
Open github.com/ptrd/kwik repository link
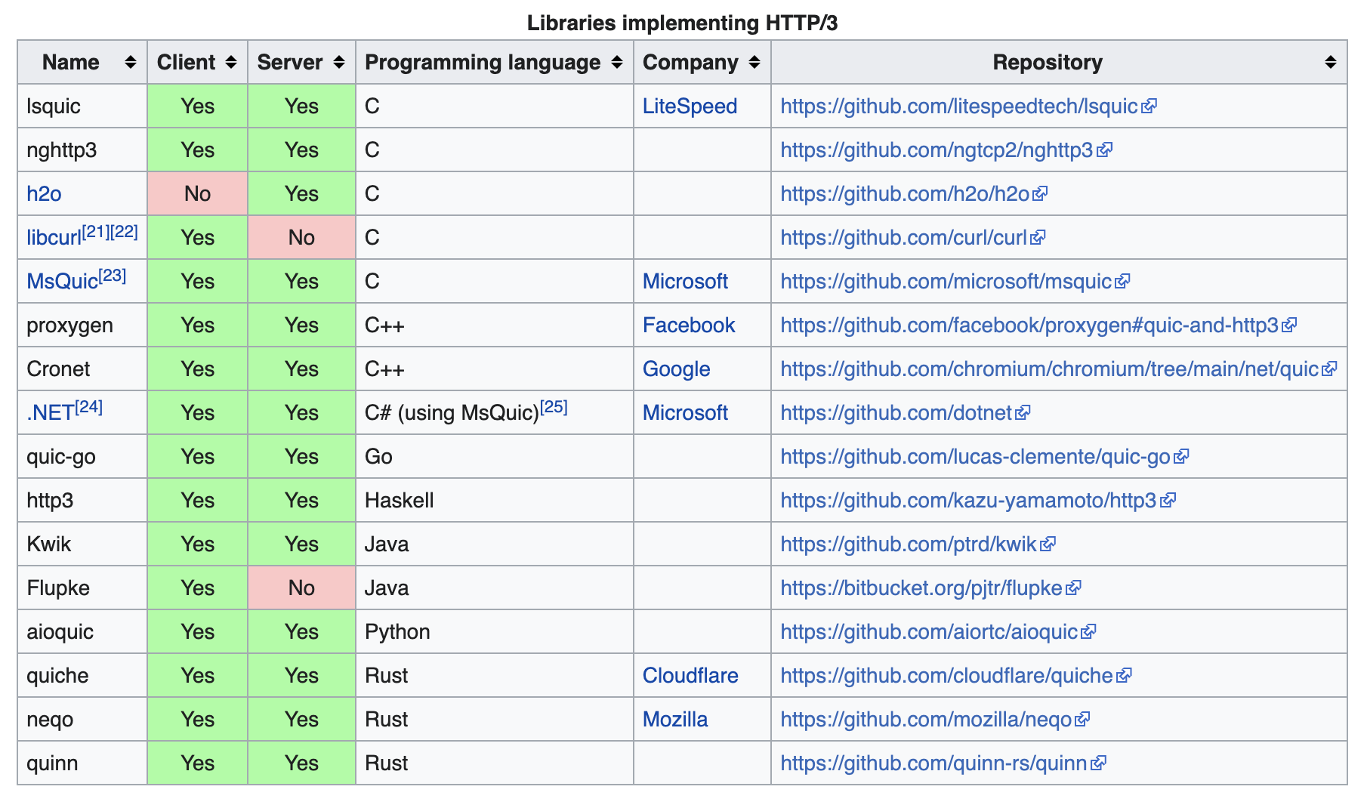tap(909, 544)
